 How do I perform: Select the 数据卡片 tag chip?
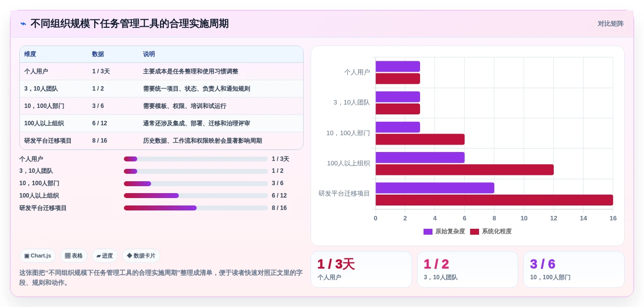point(141,256)
